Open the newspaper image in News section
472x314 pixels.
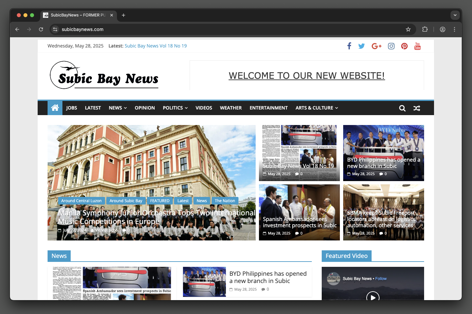(112, 283)
